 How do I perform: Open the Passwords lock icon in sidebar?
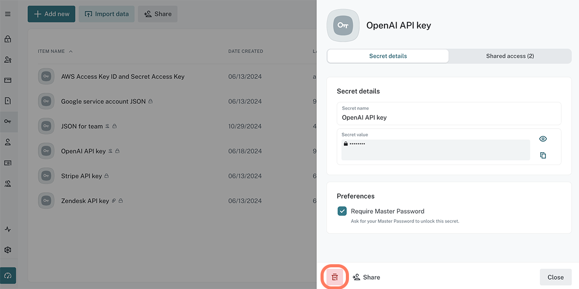8,39
